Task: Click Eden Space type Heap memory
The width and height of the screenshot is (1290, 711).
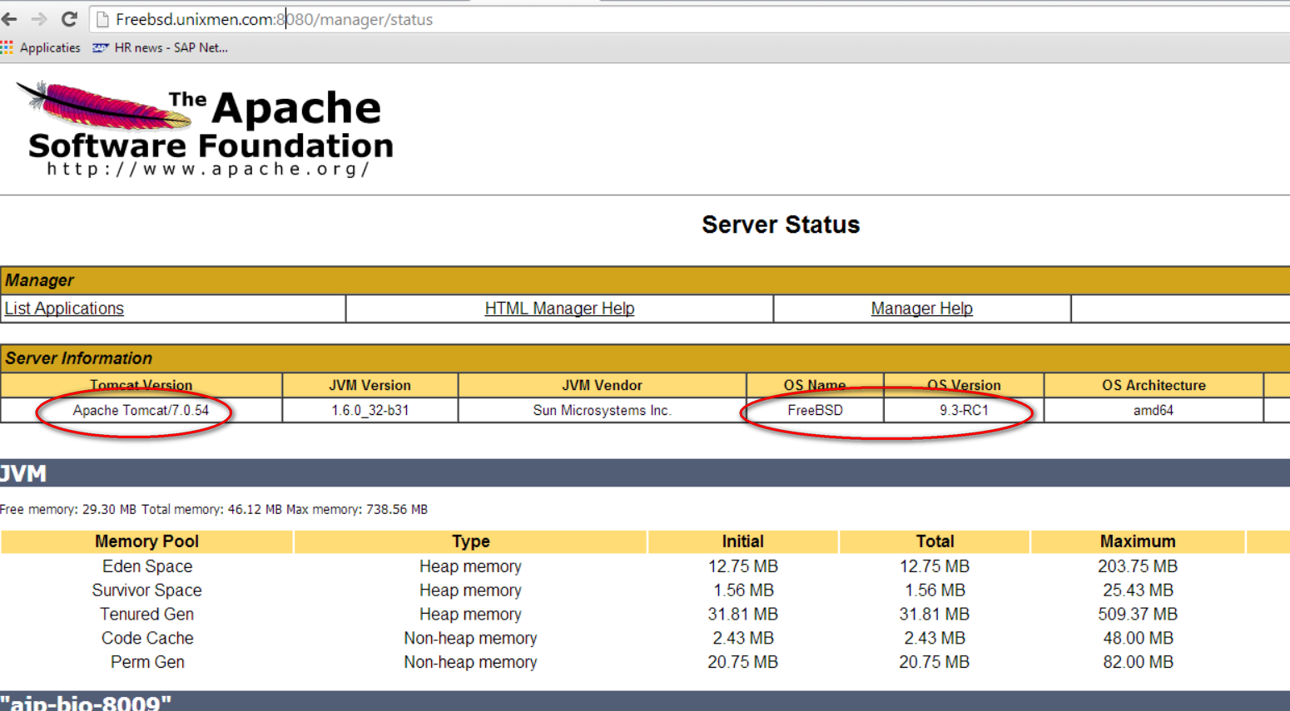Action: (x=470, y=566)
